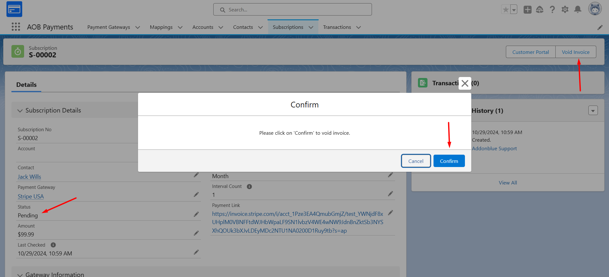Click the $99.99 amount value
Viewport: 609px width, 277px height.
(26, 235)
